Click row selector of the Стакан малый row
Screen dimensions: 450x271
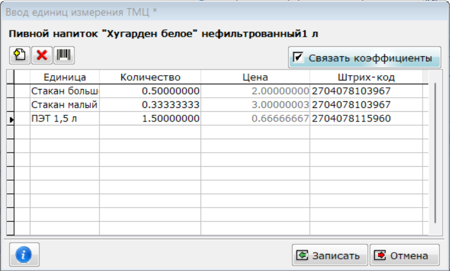tap(10, 105)
